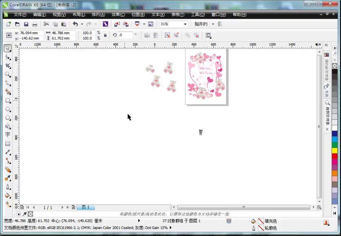Choose the Polygon tool
Image resolution: width=341 pixels, height=236 pixels.
(x=8, y=118)
